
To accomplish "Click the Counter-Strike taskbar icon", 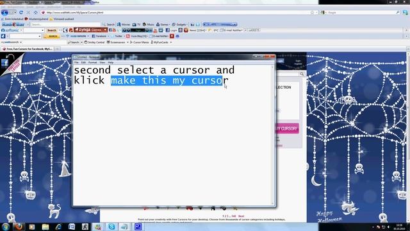I will [85, 227].
